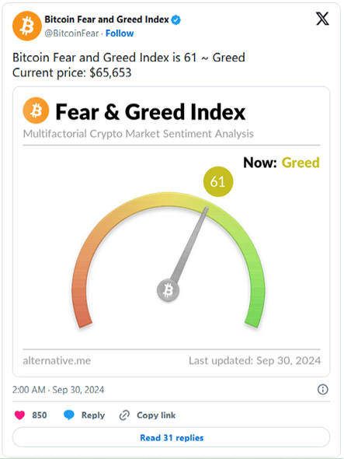Screen dimensions: 344x459
Task: Click the 61 value bubble
Action: point(218,181)
